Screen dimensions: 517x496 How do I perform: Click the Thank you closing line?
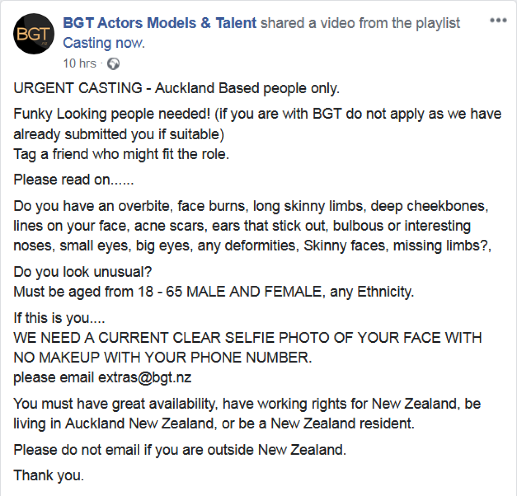tap(49, 475)
